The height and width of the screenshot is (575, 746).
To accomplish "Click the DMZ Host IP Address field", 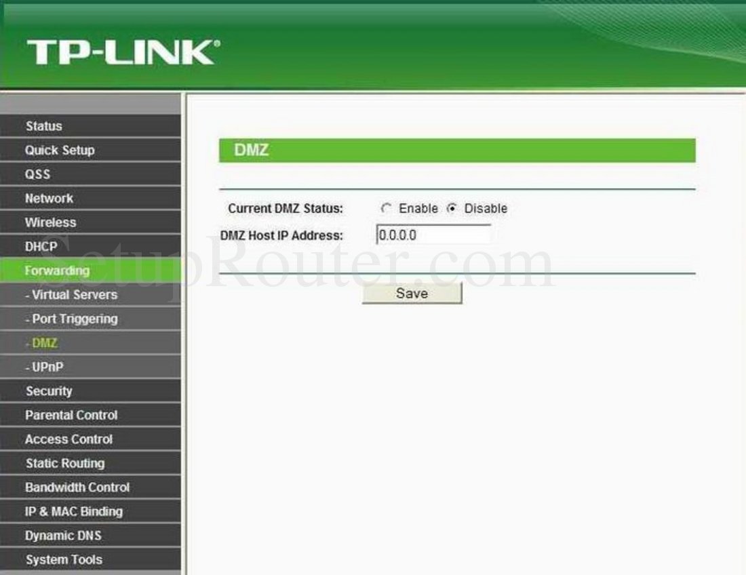I will click(434, 235).
